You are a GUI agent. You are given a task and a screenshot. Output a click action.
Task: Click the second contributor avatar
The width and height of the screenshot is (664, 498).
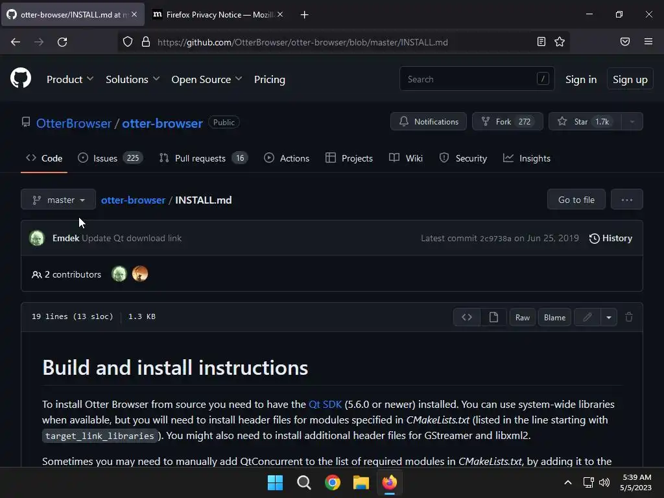[x=140, y=274]
